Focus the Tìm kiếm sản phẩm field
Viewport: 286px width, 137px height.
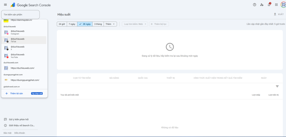20,15
